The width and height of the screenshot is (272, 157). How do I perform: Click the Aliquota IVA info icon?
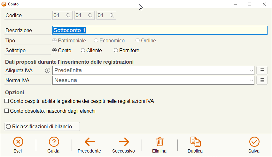tap(48, 71)
